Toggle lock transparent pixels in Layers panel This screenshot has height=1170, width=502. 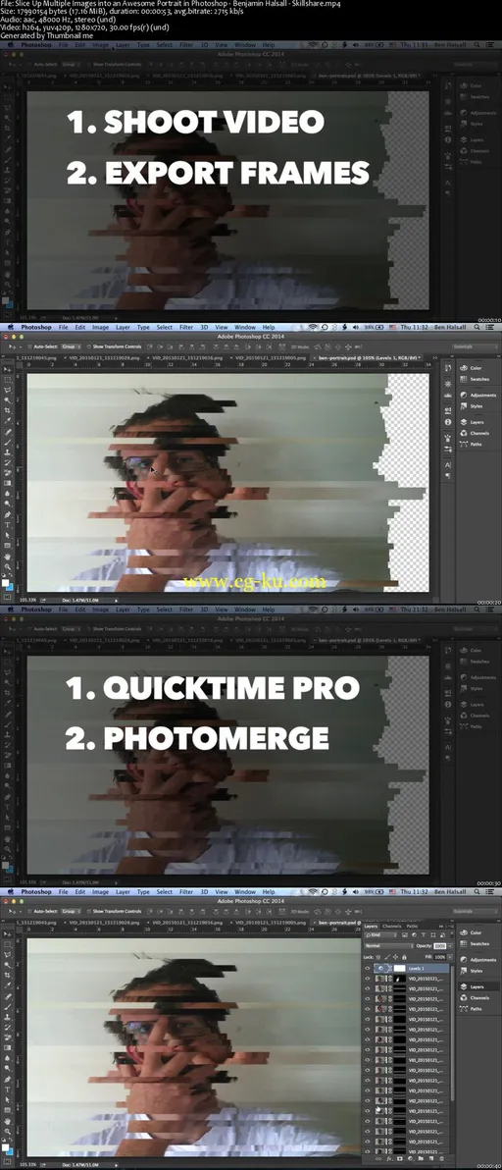click(377, 957)
